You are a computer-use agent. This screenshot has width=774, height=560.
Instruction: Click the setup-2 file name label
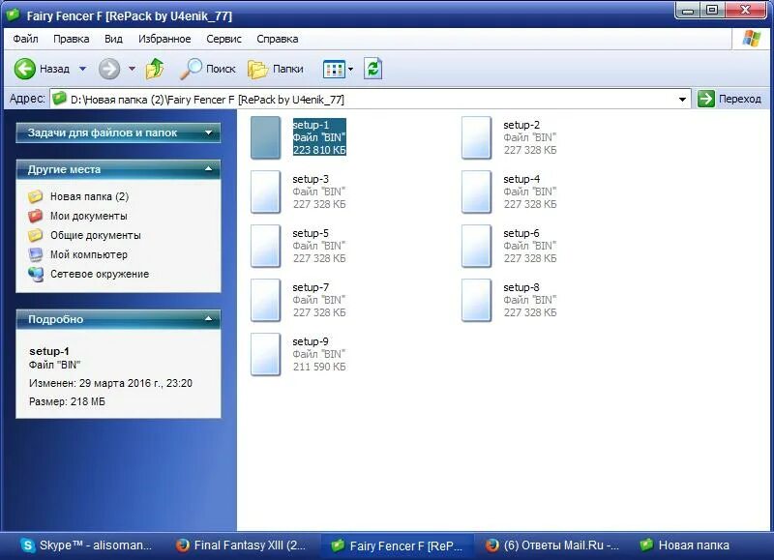[521, 125]
